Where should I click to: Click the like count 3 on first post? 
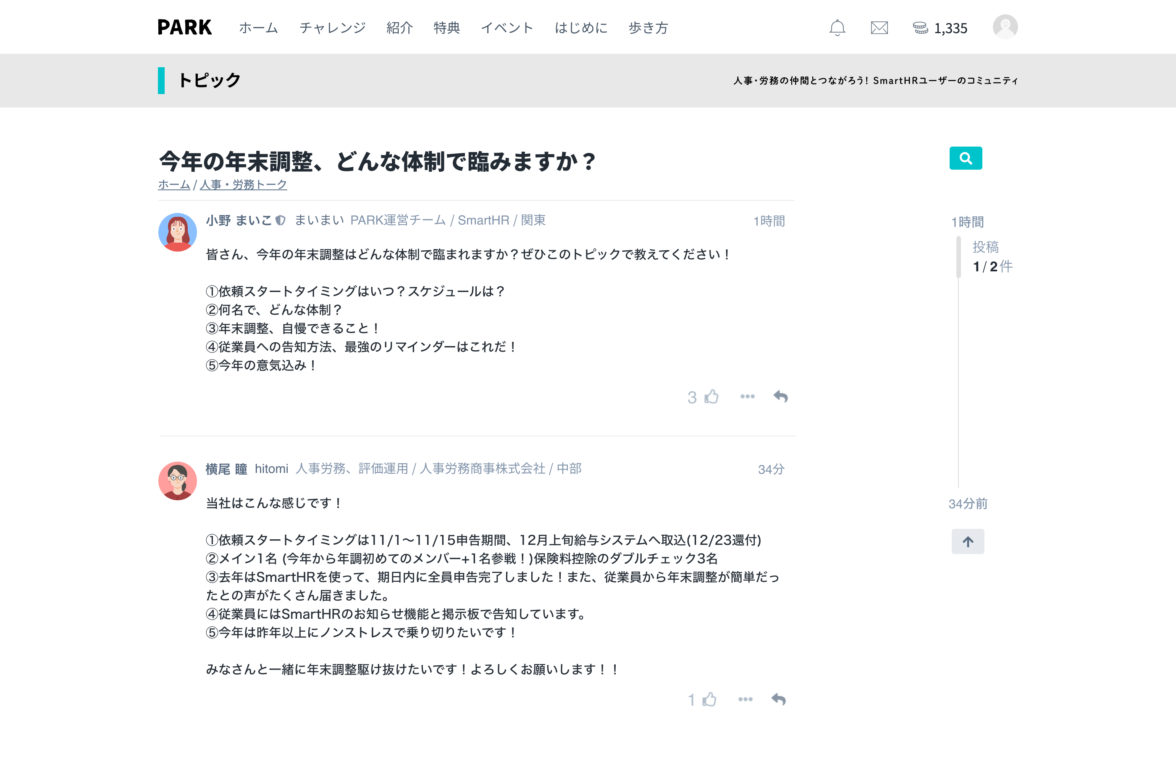(x=692, y=397)
